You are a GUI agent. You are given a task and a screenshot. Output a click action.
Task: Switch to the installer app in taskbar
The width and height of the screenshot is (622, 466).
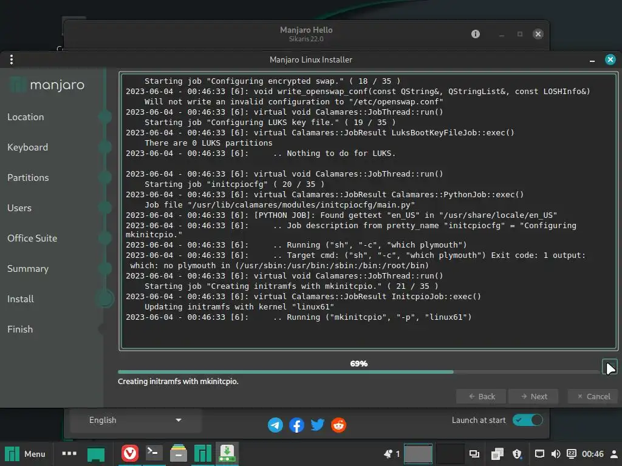227,453
